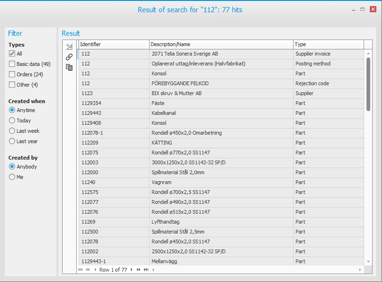Image resolution: width=382 pixels, height=282 pixels.
Task: Jump to the last row in the navigator
Action: 146,270
